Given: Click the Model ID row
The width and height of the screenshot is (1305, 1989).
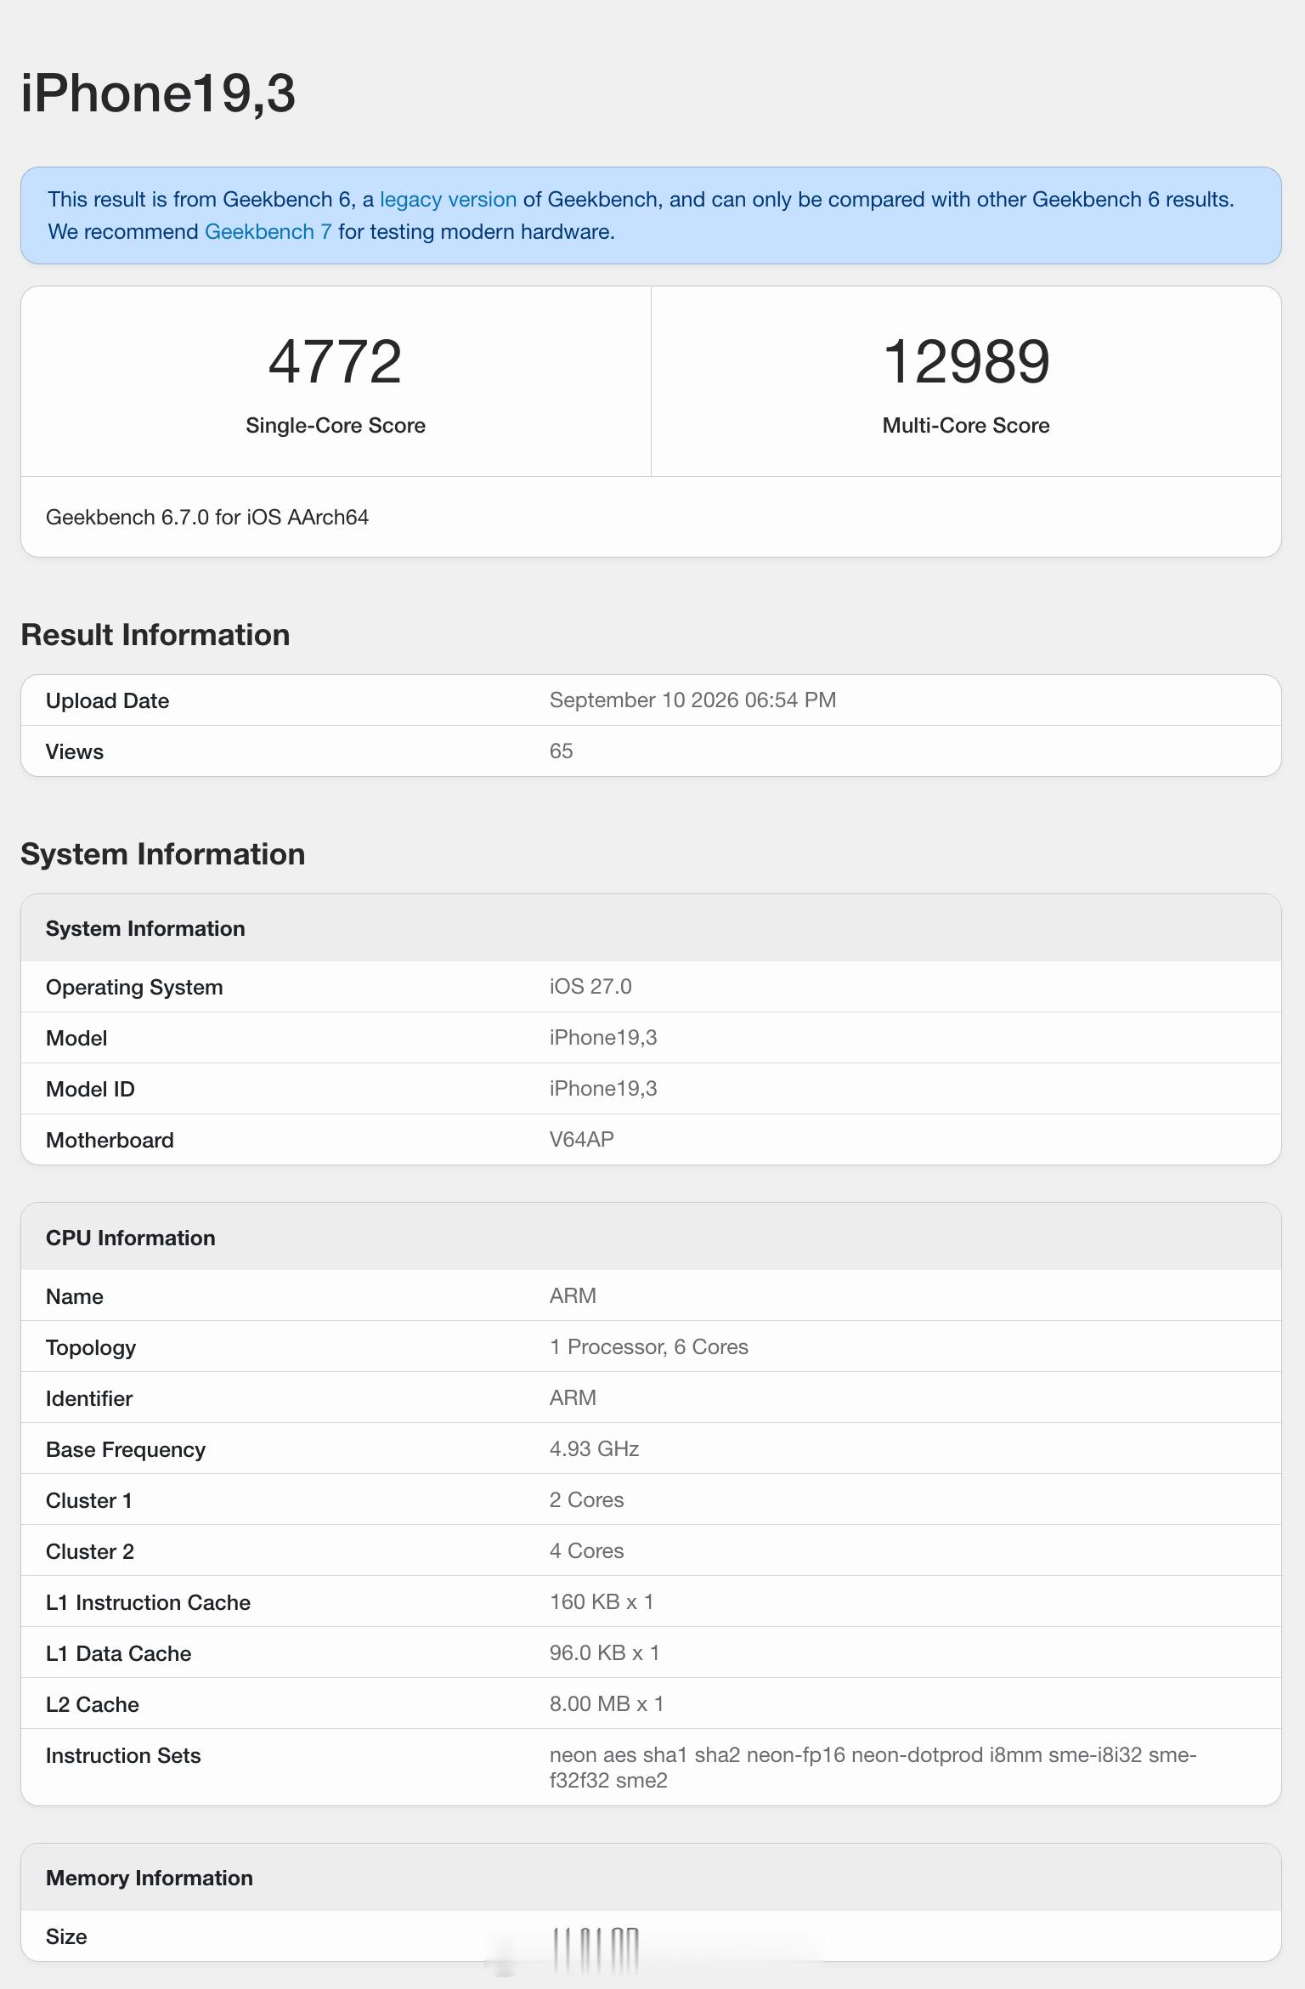Looking at the screenshot, I should click(651, 1089).
